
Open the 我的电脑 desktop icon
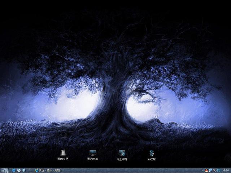[x=93, y=152]
